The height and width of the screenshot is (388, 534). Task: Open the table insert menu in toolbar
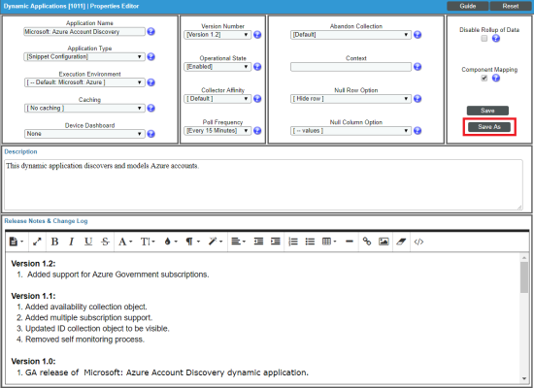point(329,242)
